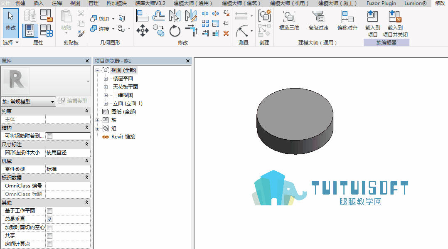Collapse the 视图 (全部) tree node

pyautogui.click(x=97, y=70)
